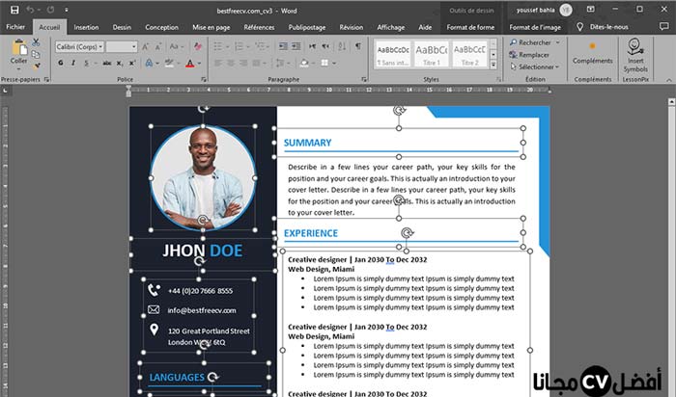Open the Fichier menu
Viewport: 676px width, 397px height.
point(15,27)
